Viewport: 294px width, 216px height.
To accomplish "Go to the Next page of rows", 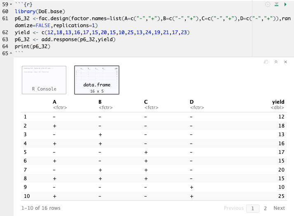I will tap(279, 208).
